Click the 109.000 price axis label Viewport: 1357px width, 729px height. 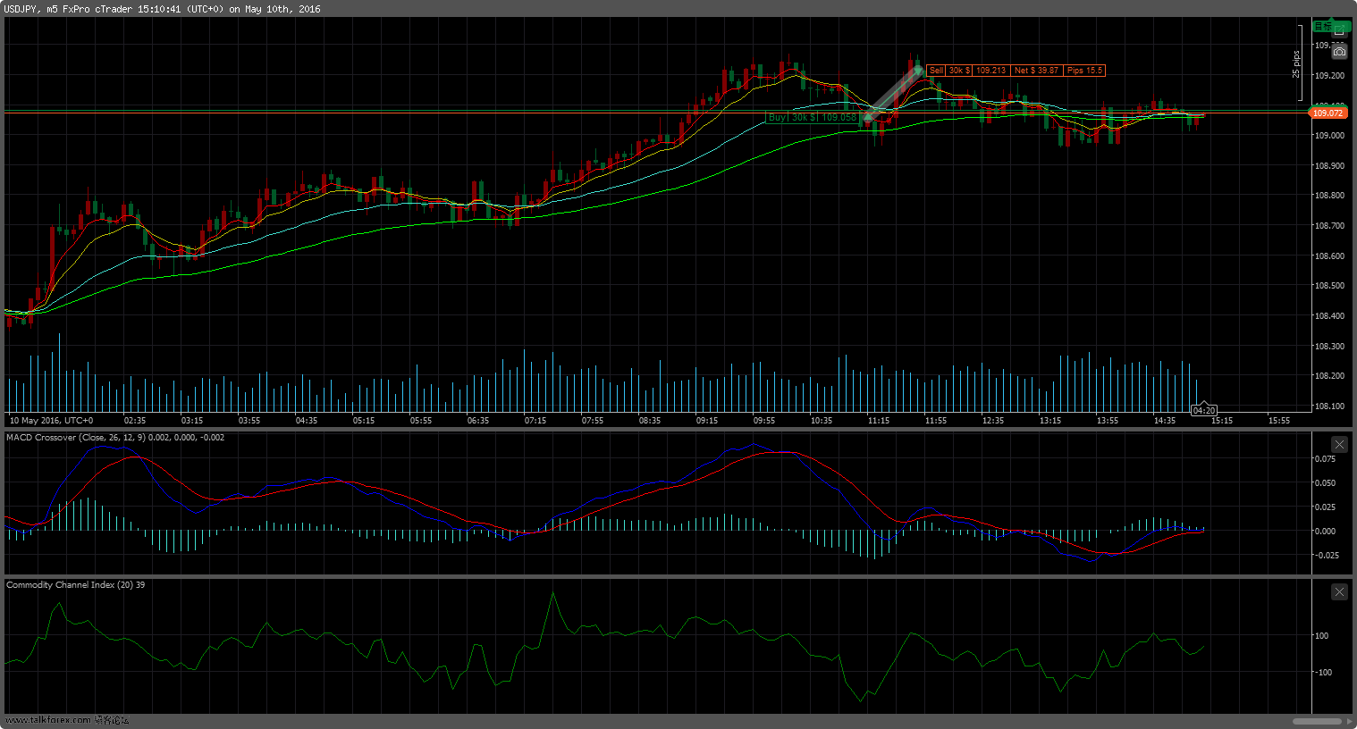[x=1328, y=136]
